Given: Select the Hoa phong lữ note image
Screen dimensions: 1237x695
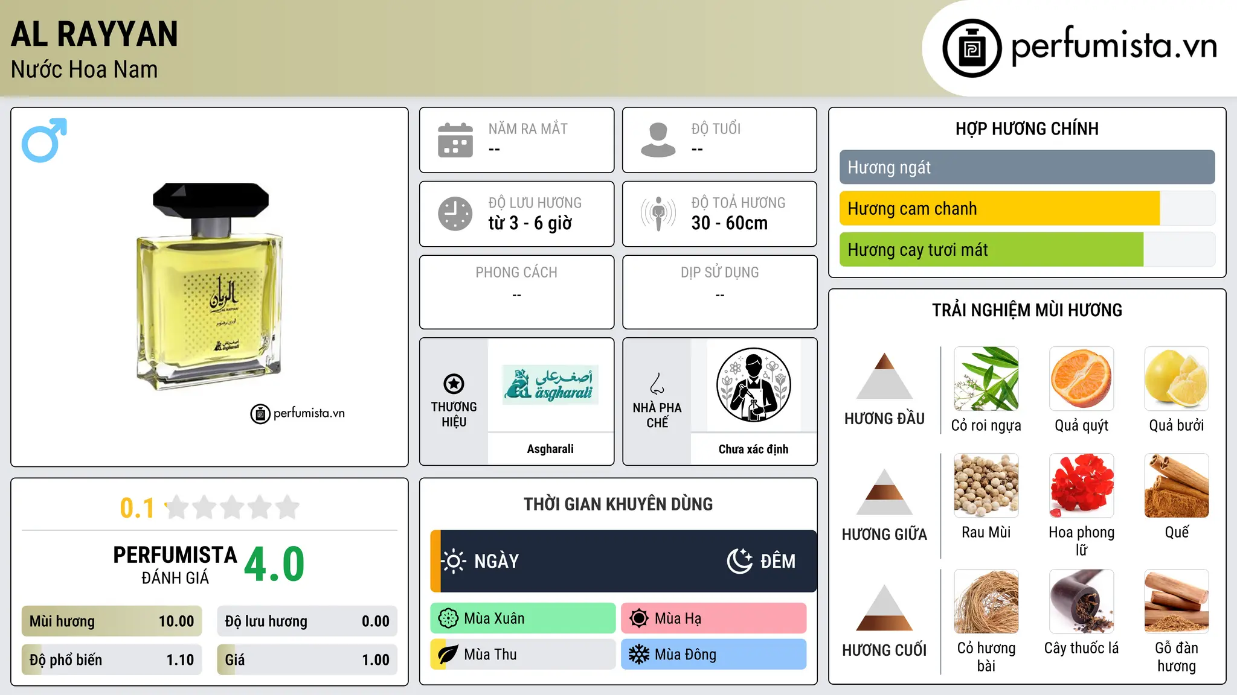Looking at the screenshot, I should pyautogui.click(x=1082, y=486).
